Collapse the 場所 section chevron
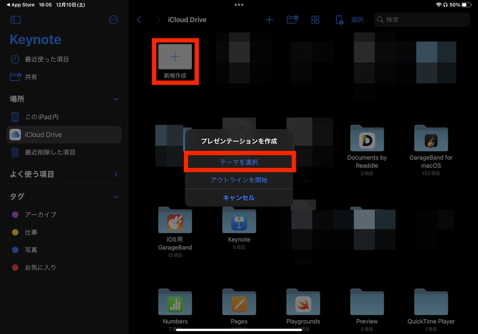Image resolution: width=478 pixels, height=334 pixels. (116, 99)
